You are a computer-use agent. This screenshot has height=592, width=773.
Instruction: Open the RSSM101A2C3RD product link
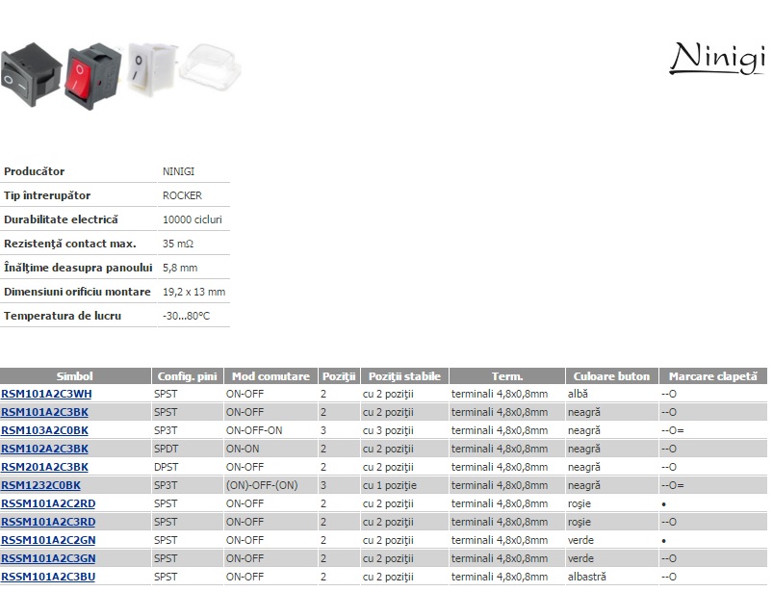coord(48,522)
